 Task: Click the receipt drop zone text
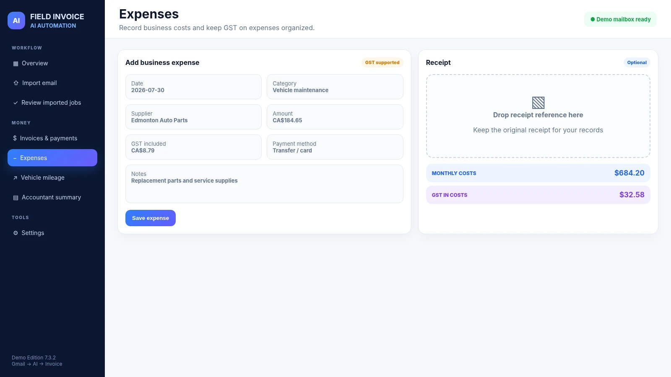point(538,115)
